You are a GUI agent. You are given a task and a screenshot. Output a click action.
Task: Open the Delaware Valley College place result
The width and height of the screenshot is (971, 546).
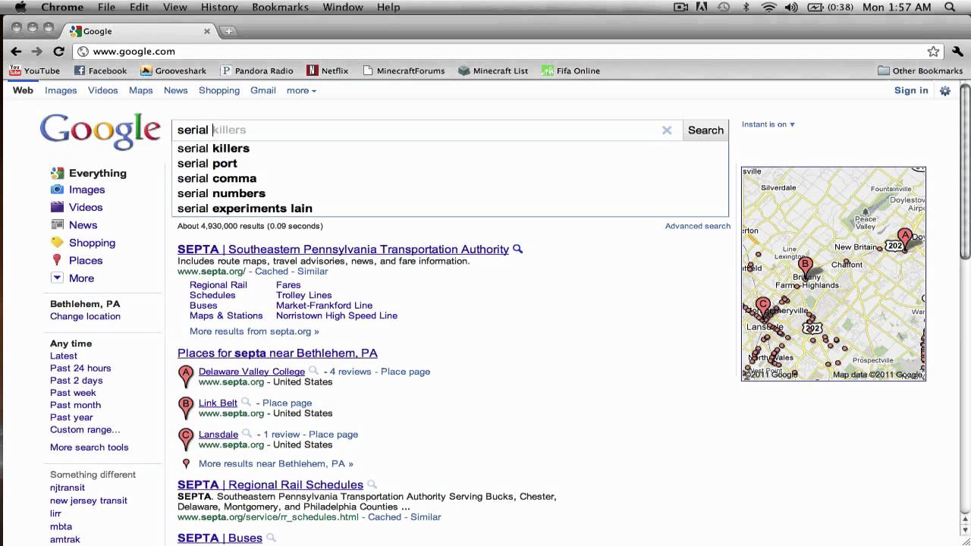[252, 372]
